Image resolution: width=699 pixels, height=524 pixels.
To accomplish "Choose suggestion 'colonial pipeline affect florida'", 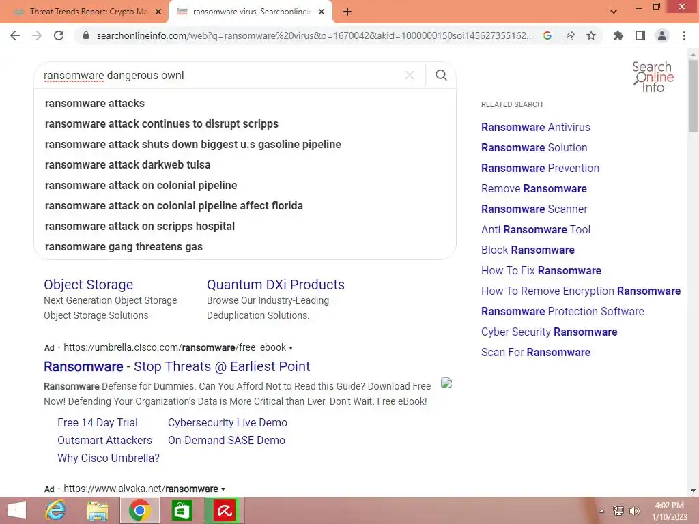I will click(174, 206).
